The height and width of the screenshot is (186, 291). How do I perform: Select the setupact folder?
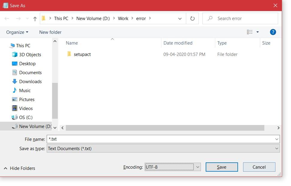pyautogui.click(x=82, y=54)
